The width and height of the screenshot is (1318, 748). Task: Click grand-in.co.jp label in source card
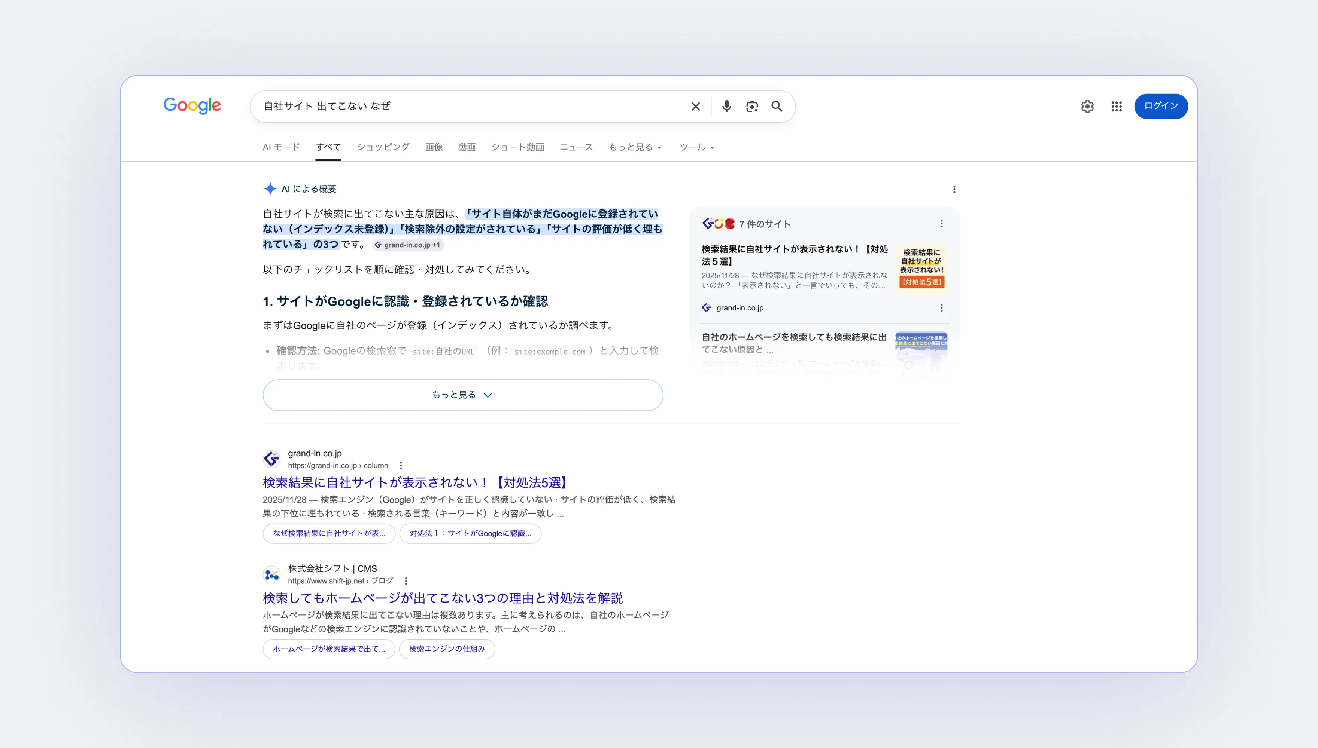(740, 308)
